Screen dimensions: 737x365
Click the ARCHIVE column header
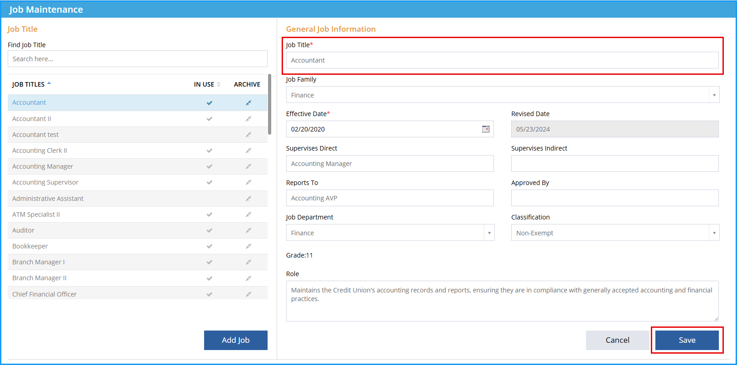tap(247, 84)
